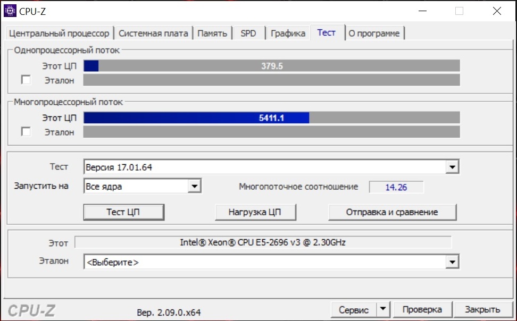Open the Все ядра dropdown
Image resolution: width=517 pixels, height=321 pixels.
143,186
